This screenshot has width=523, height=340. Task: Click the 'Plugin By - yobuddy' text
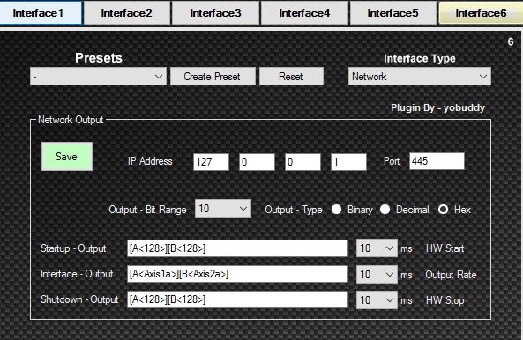tap(438, 107)
